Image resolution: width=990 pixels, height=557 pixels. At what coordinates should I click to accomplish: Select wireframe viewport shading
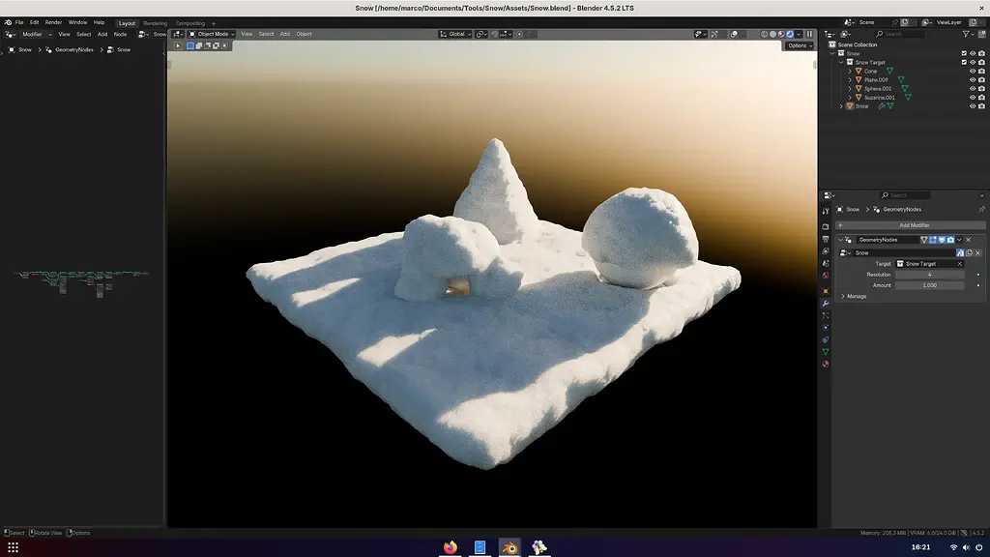click(764, 34)
